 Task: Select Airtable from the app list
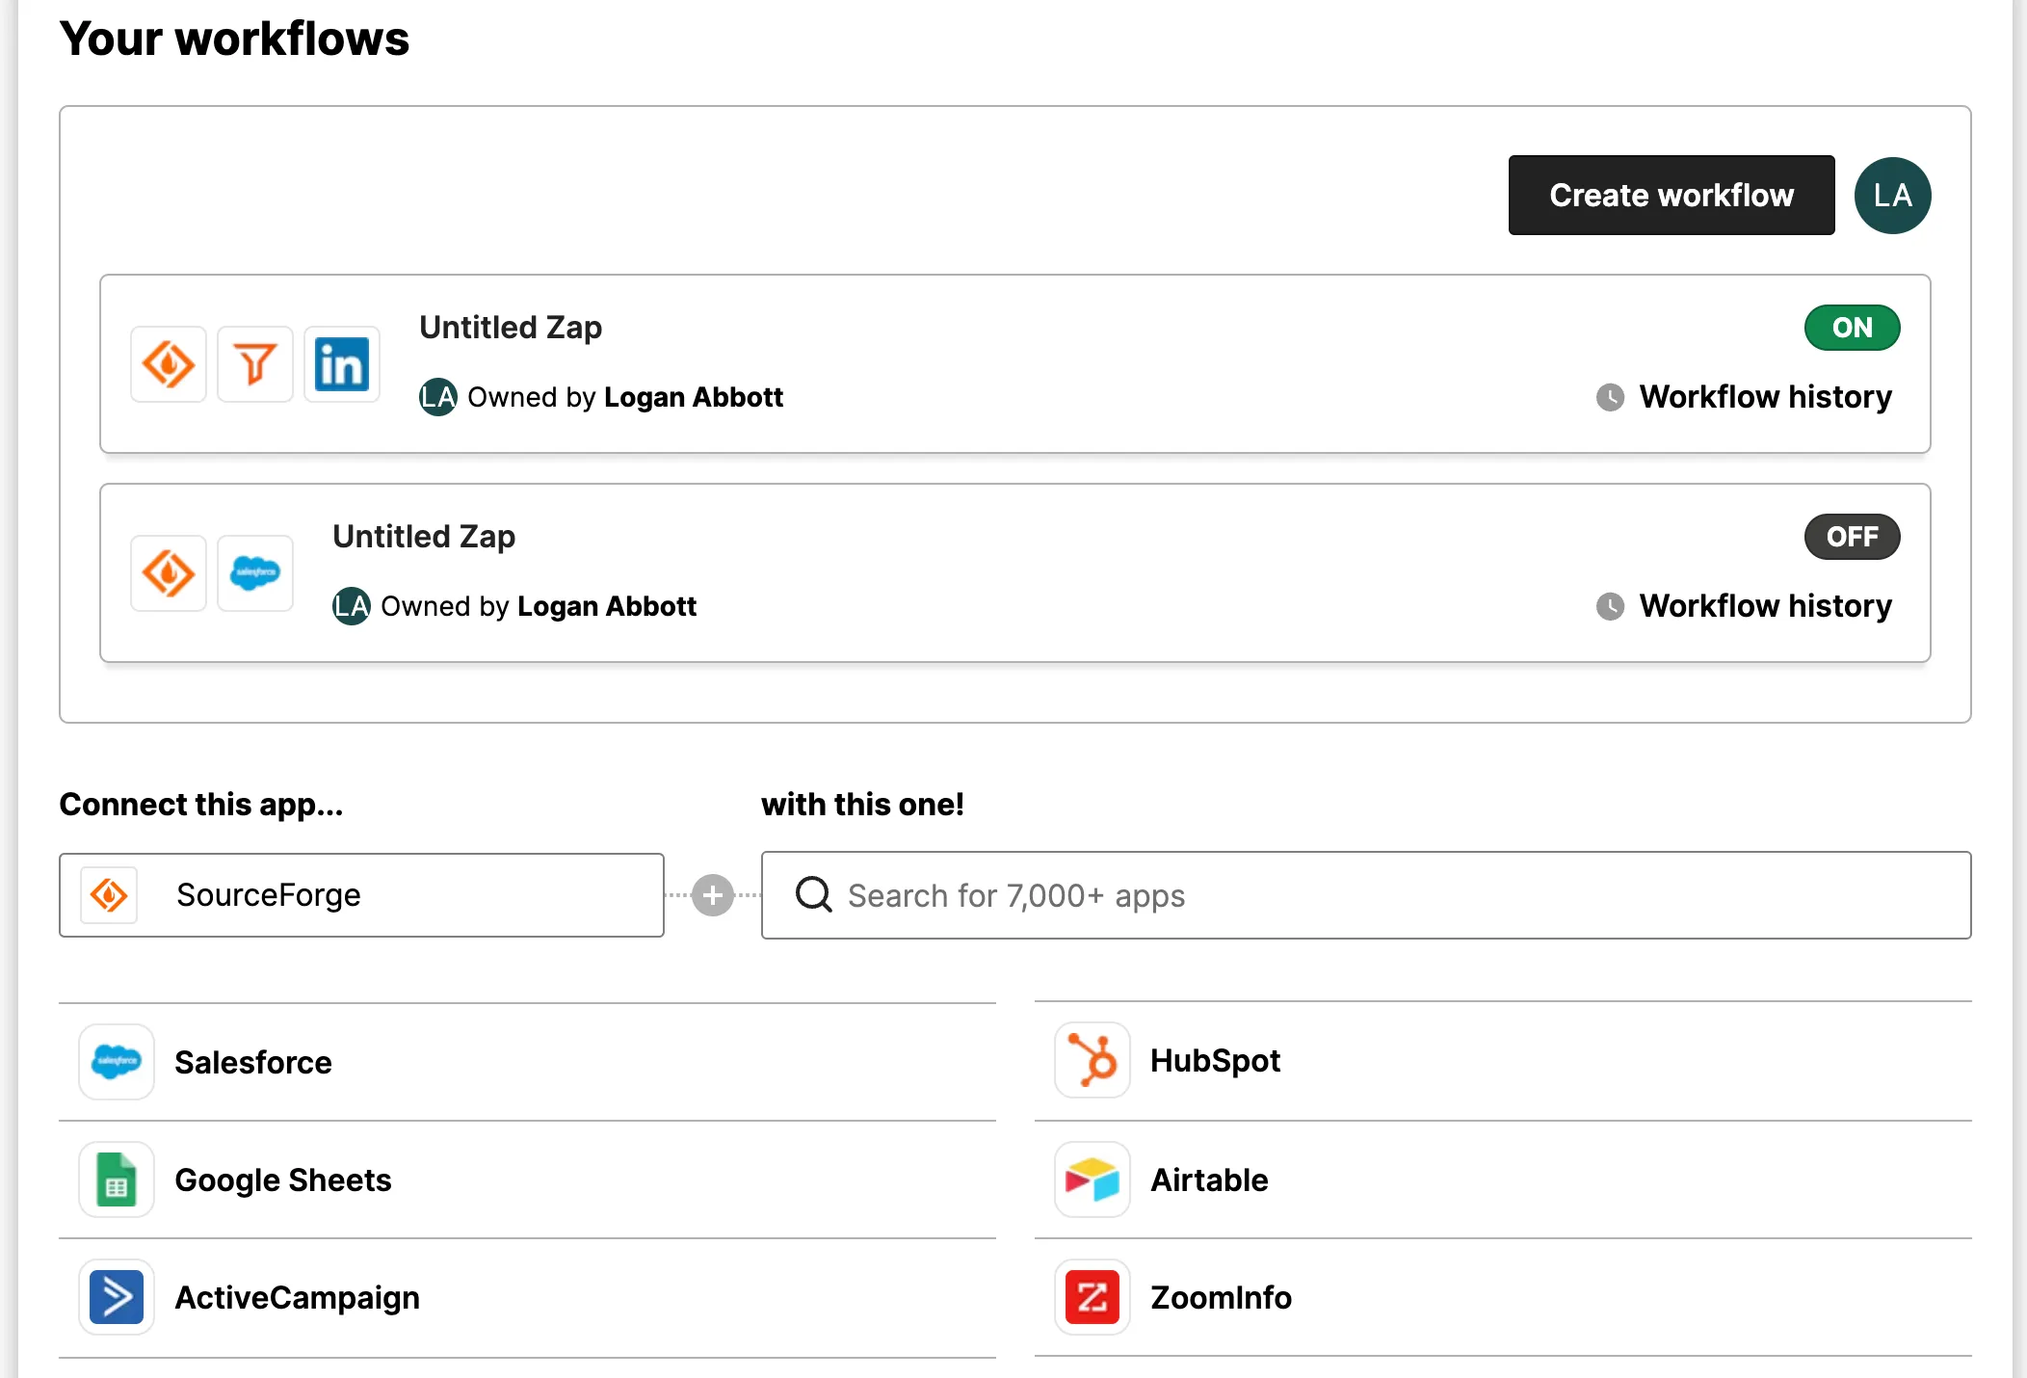pos(1503,1179)
